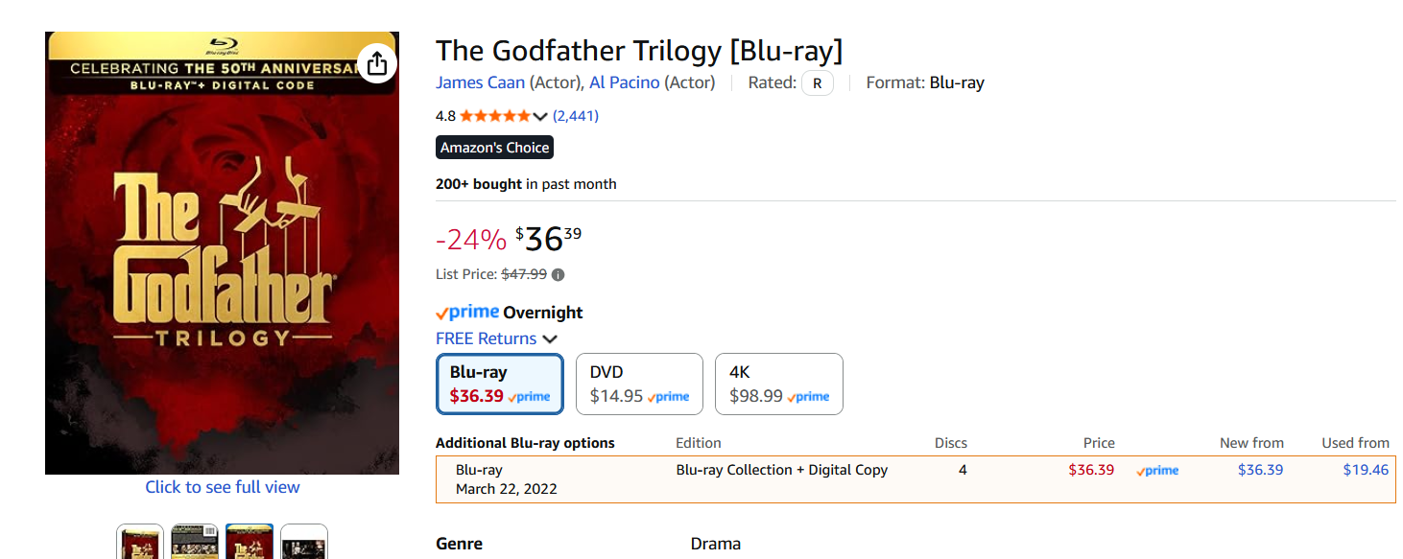Click to see full view link

[223, 487]
